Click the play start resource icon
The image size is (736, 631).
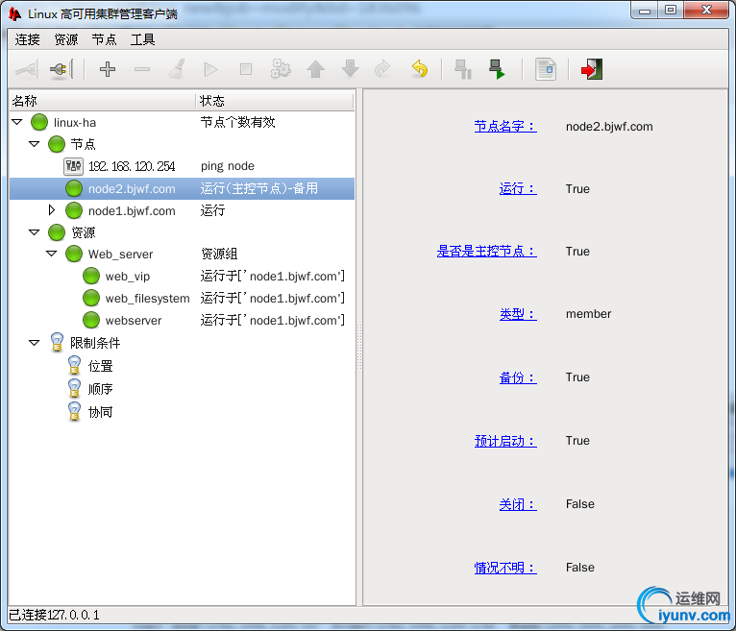coord(210,70)
